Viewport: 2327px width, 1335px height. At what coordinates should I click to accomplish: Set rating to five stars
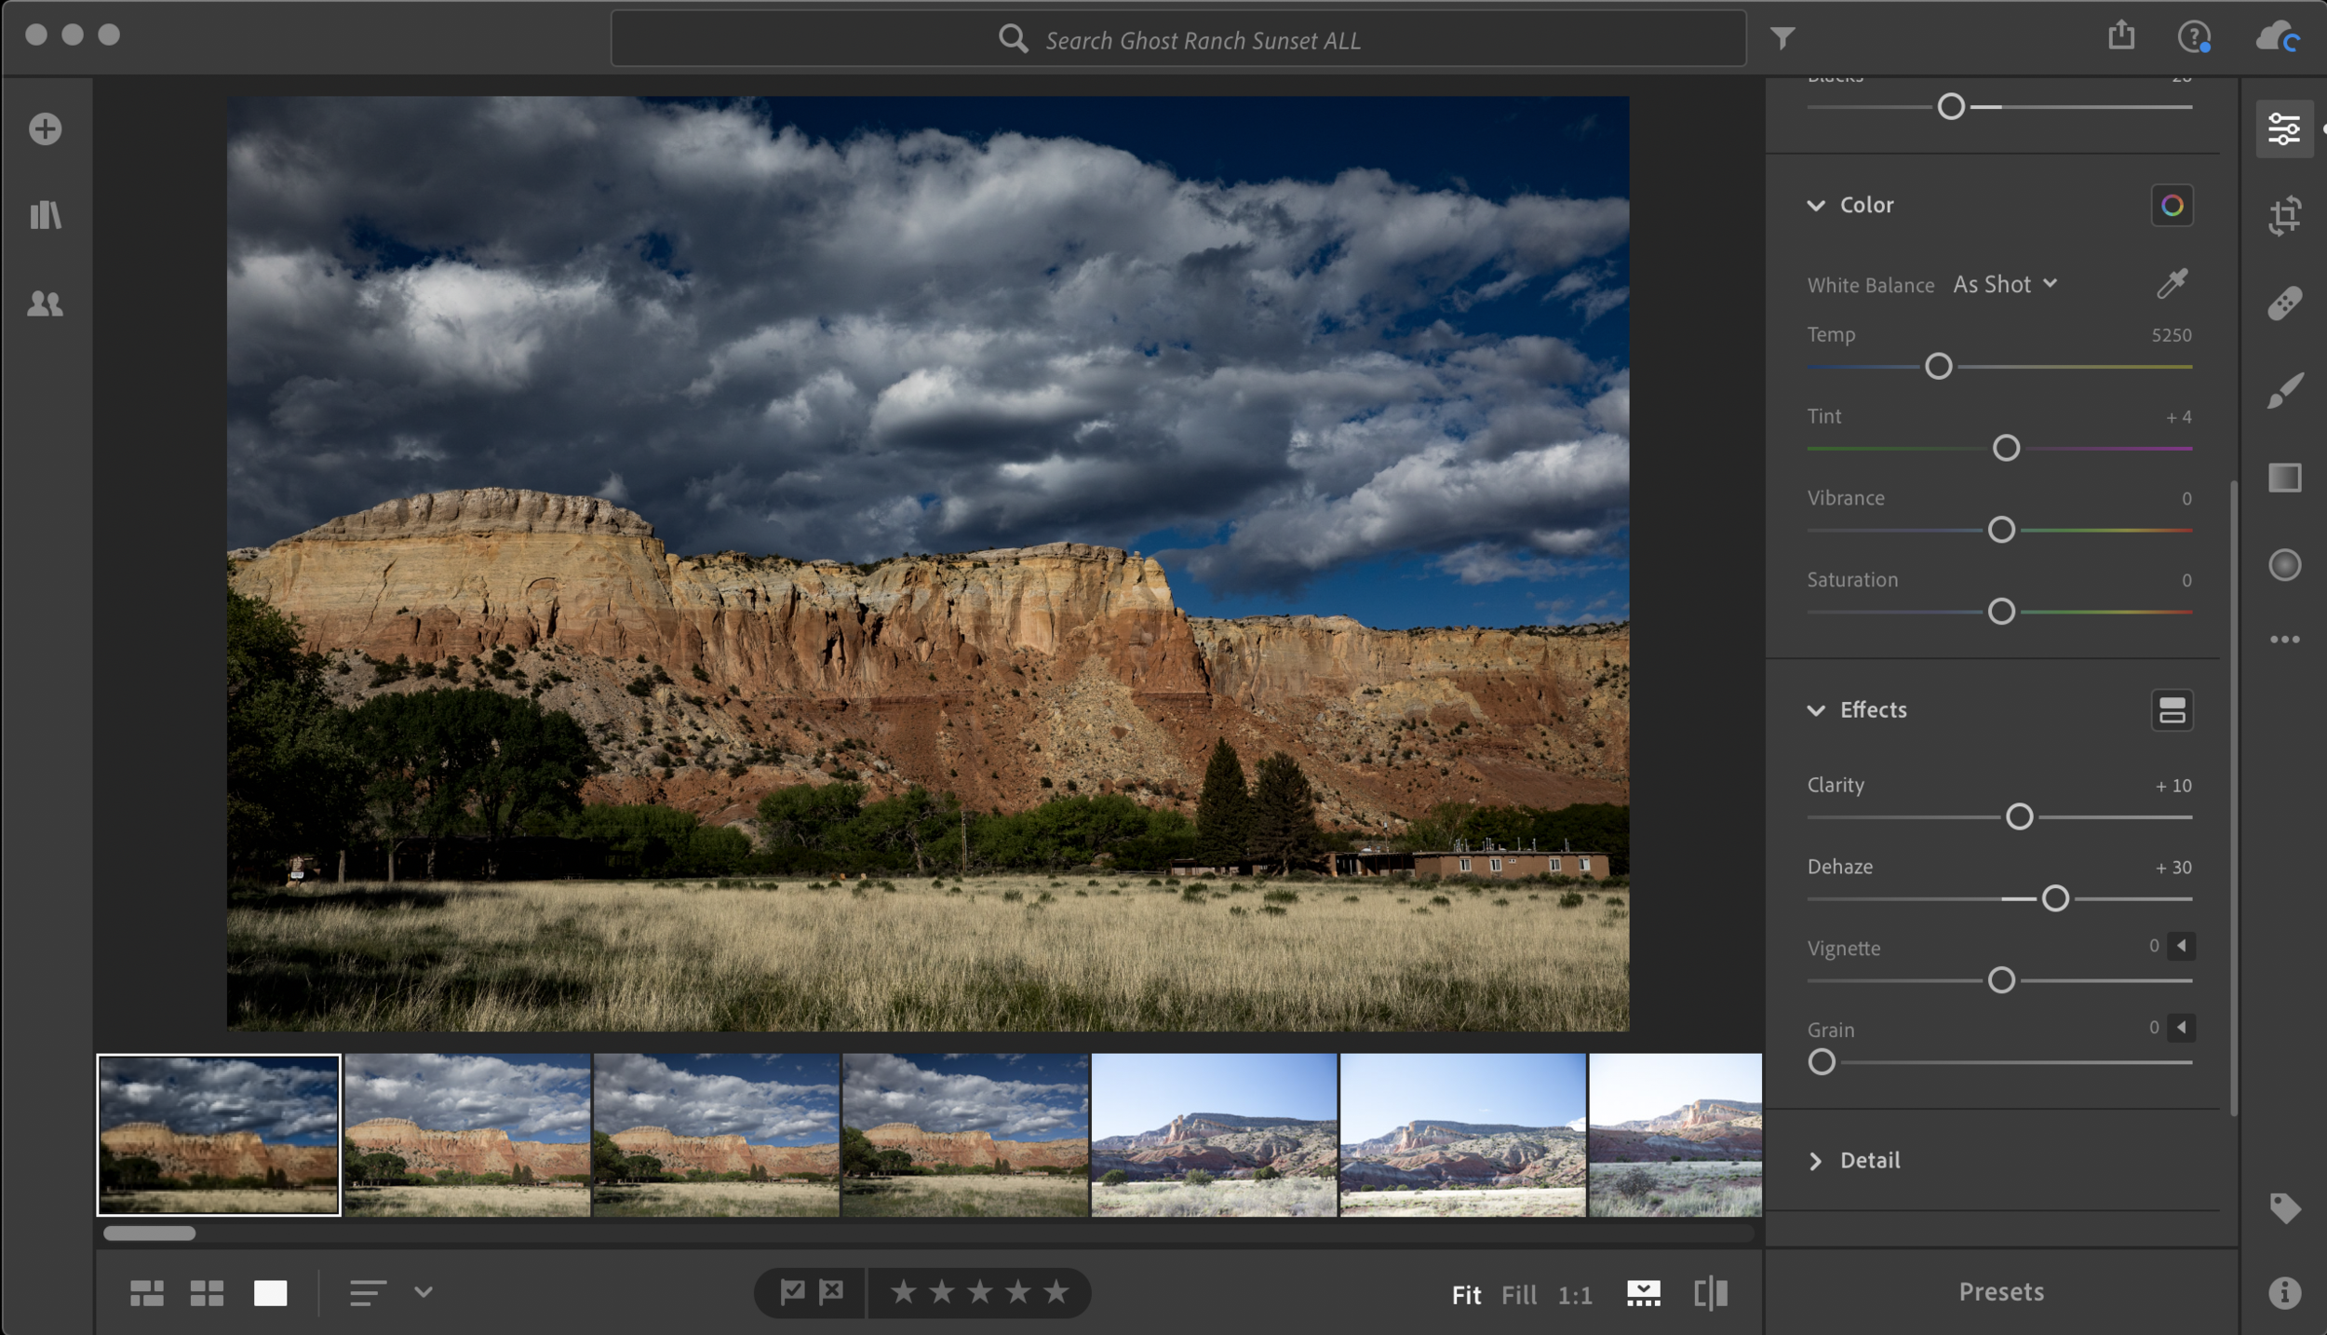[x=1056, y=1292]
